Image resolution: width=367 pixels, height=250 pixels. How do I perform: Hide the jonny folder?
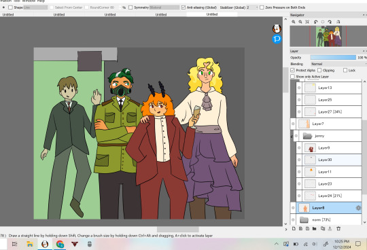point(296,136)
